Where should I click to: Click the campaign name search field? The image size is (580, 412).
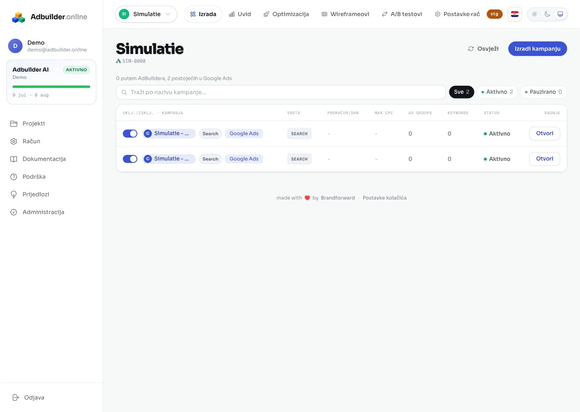pyautogui.click(x=281, y=92)
